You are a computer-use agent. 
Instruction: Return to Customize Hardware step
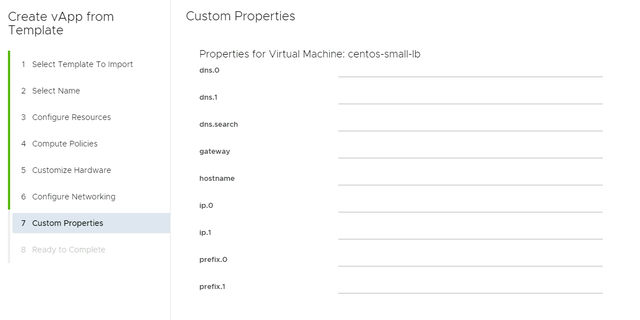(x=71, y=170)
